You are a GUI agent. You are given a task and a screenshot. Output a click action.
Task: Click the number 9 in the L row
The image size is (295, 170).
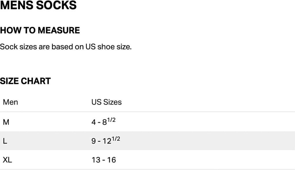(94, 141)
